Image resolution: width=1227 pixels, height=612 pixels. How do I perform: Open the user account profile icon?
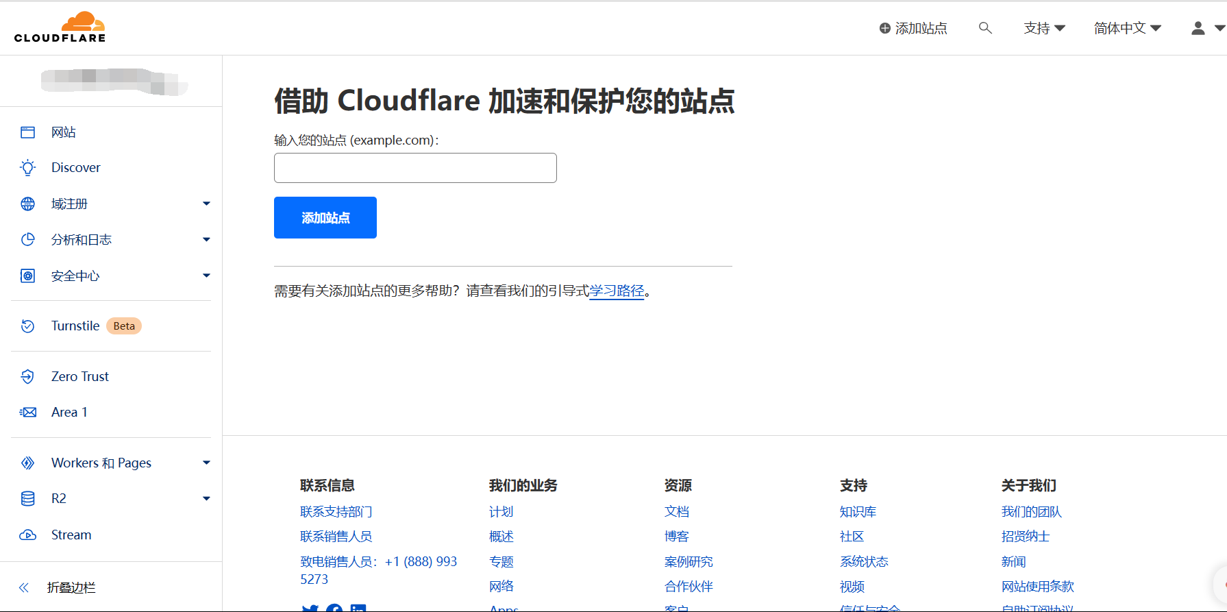point(1198,28)
